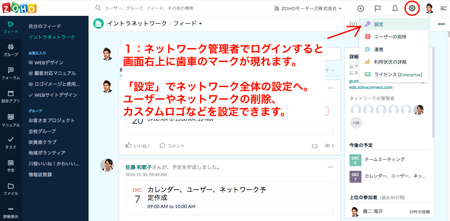Screen dimensions: 450x221
Task: Expand 詳細表示 at sidebar bottom
Action: (11, 213)
